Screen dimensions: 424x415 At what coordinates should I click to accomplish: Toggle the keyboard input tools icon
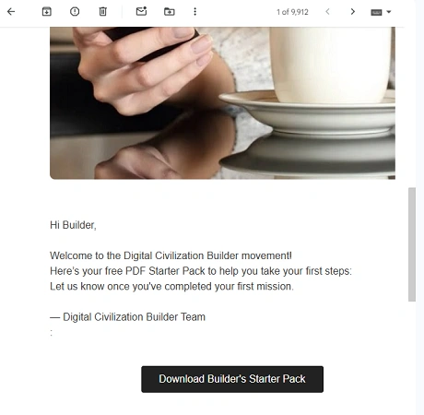(376, 12)
